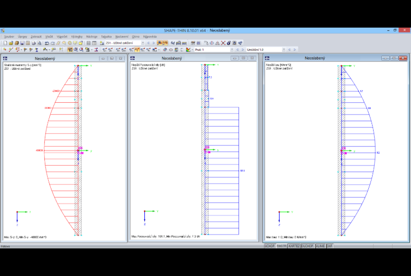Click the warning triangle icon in toolbar
The width and height of the screenshot is (411, 276).
[217, 43]
